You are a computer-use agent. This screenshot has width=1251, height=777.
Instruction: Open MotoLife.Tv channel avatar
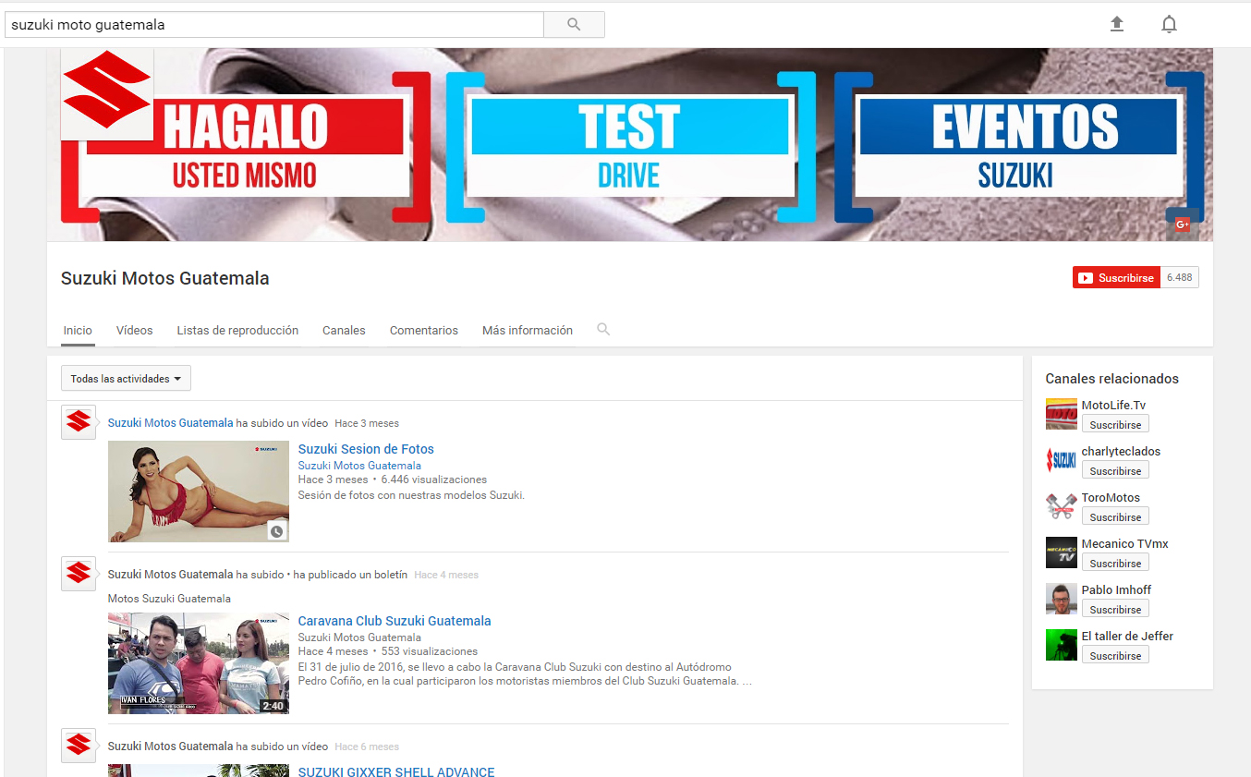point(1062,414)
